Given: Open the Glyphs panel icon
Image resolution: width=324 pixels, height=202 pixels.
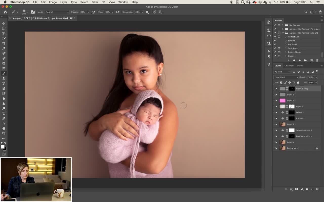Looking at the screenshot, I should click(x=269, y=65).
